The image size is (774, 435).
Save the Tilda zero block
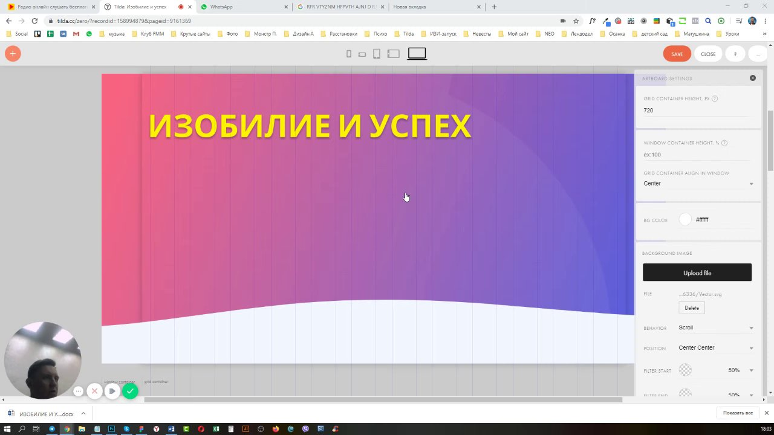(677, 54)
